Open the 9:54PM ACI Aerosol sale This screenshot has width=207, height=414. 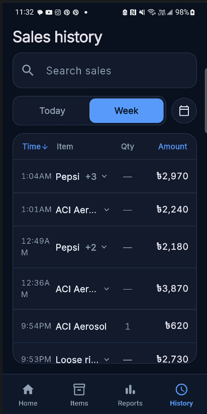105,326
